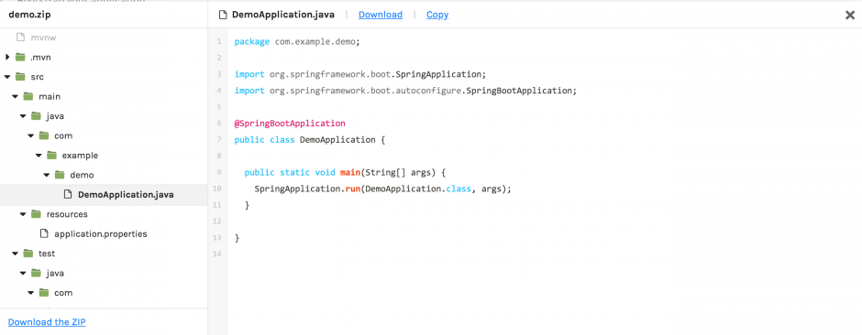Collapse the src folder arrow
Image resolution: width=862 pixels, height=335 pixels.
pos(7,77)
